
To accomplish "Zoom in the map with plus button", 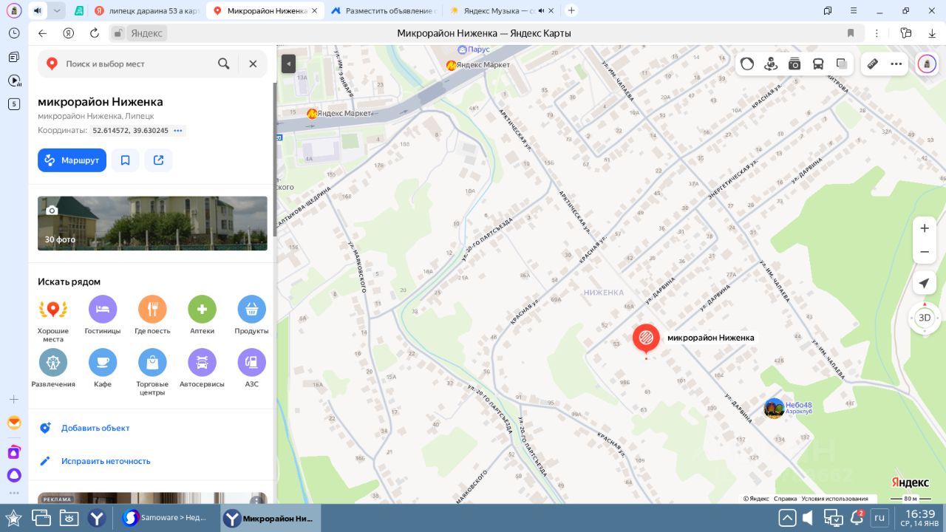I will click(925, 228).
